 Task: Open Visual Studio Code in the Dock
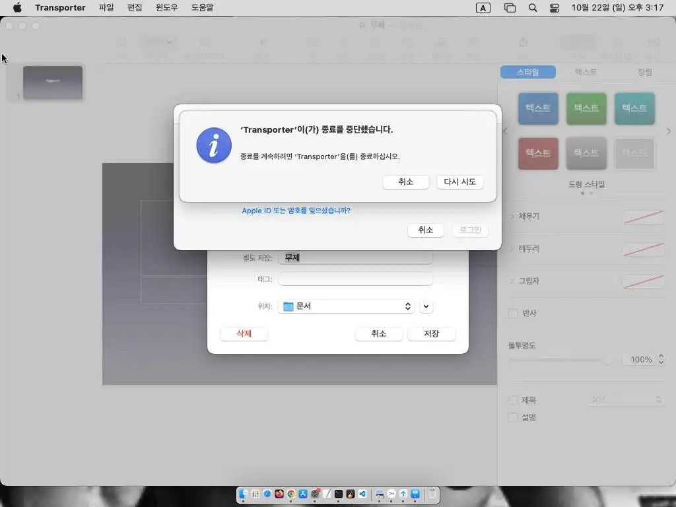pos(362,494)
